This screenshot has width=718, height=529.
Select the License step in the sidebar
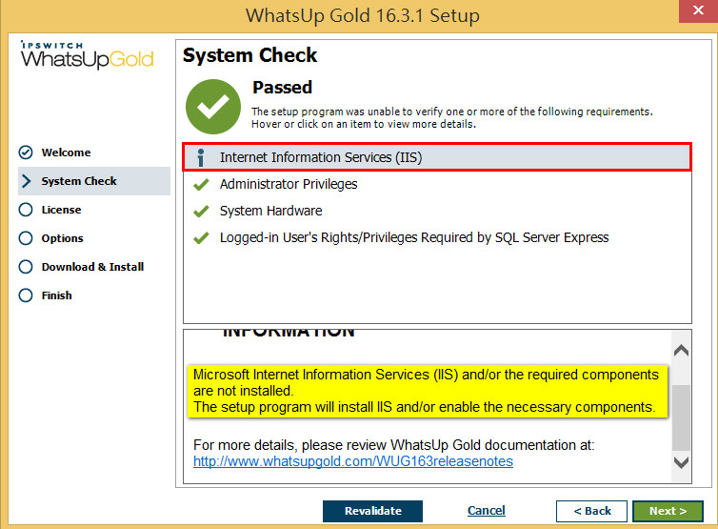61,210
